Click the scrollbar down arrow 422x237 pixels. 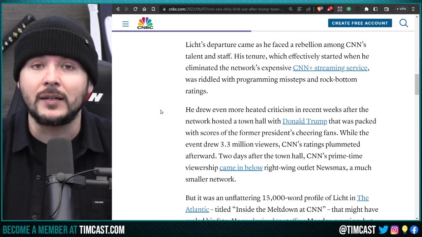[417, 218]
